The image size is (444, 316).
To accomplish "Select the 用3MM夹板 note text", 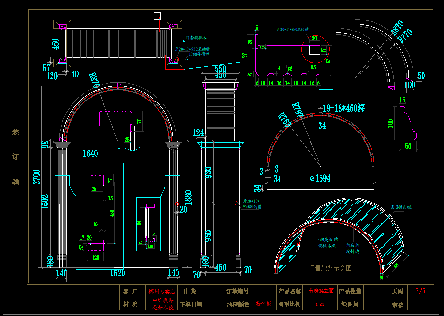I will 401,207.
